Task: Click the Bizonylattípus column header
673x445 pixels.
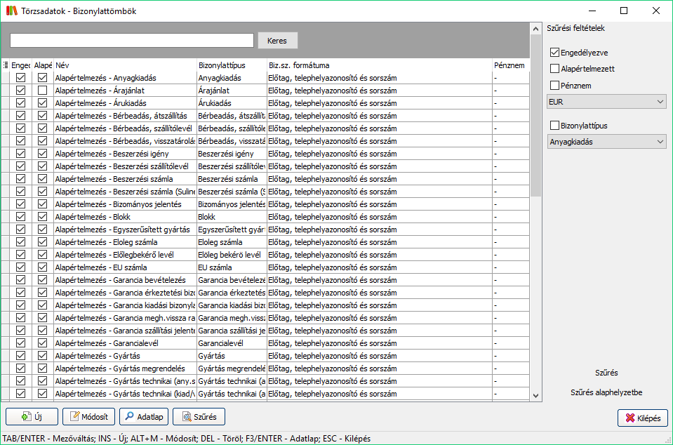Action: tap(231, 65)
